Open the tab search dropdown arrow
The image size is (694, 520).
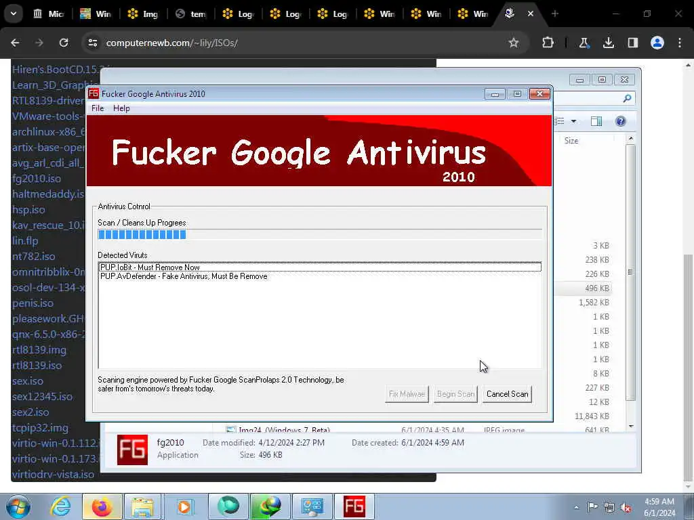click(14, 14)
